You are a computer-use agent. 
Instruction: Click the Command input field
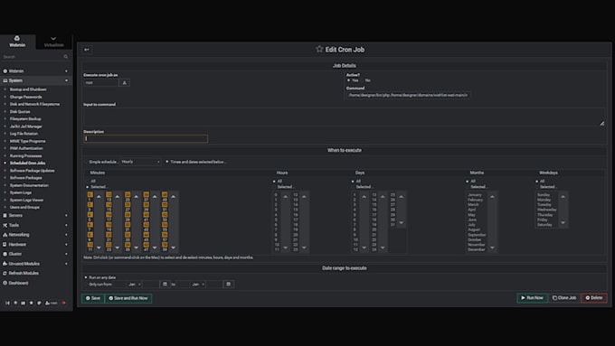pos(408,95)
